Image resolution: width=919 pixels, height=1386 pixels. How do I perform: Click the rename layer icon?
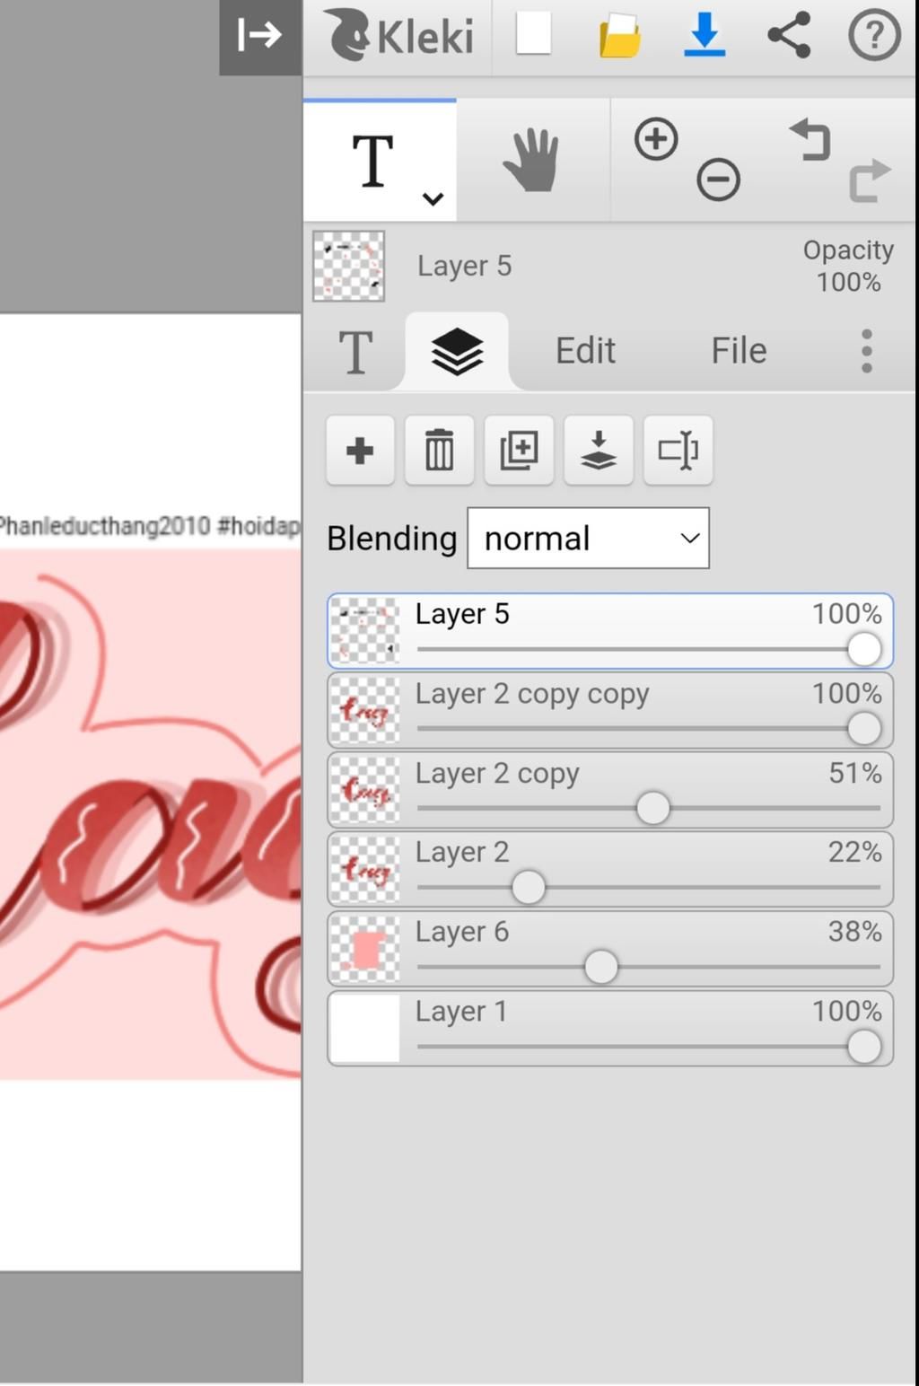click(x=678, y=451)
